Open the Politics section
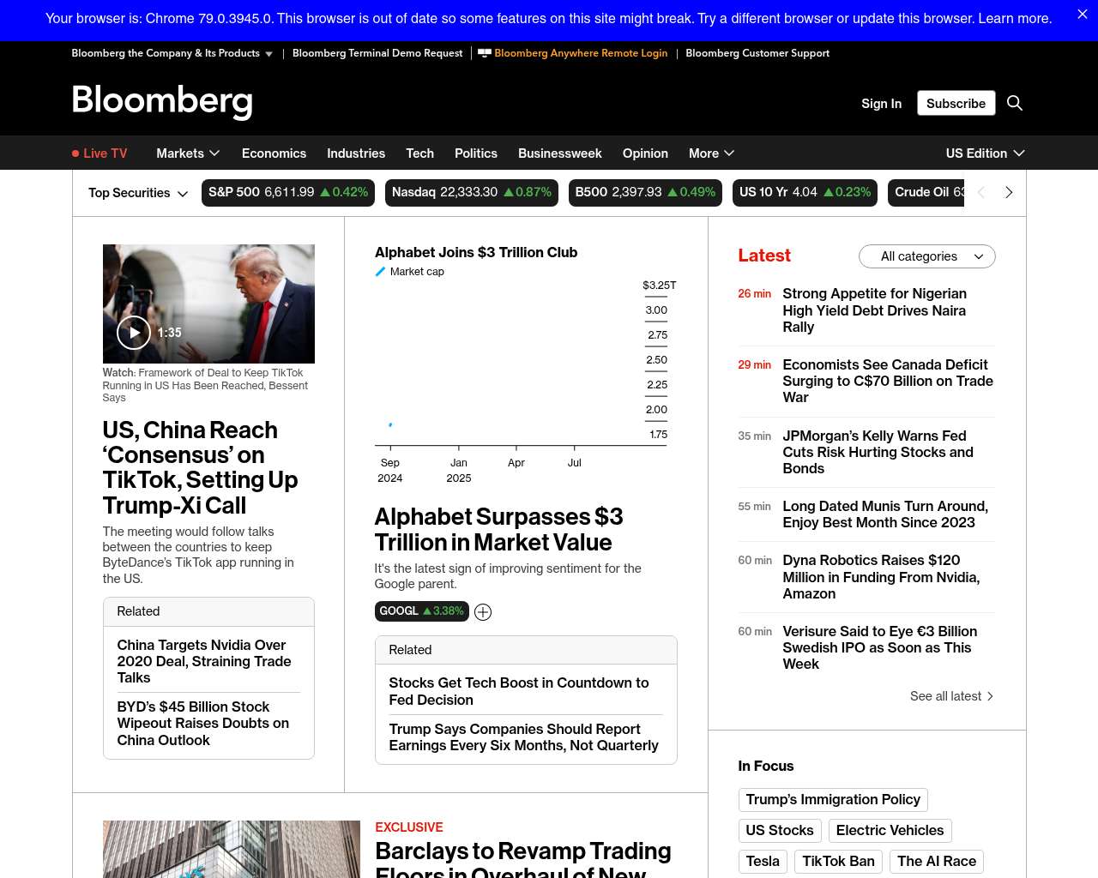 (476, 153)
